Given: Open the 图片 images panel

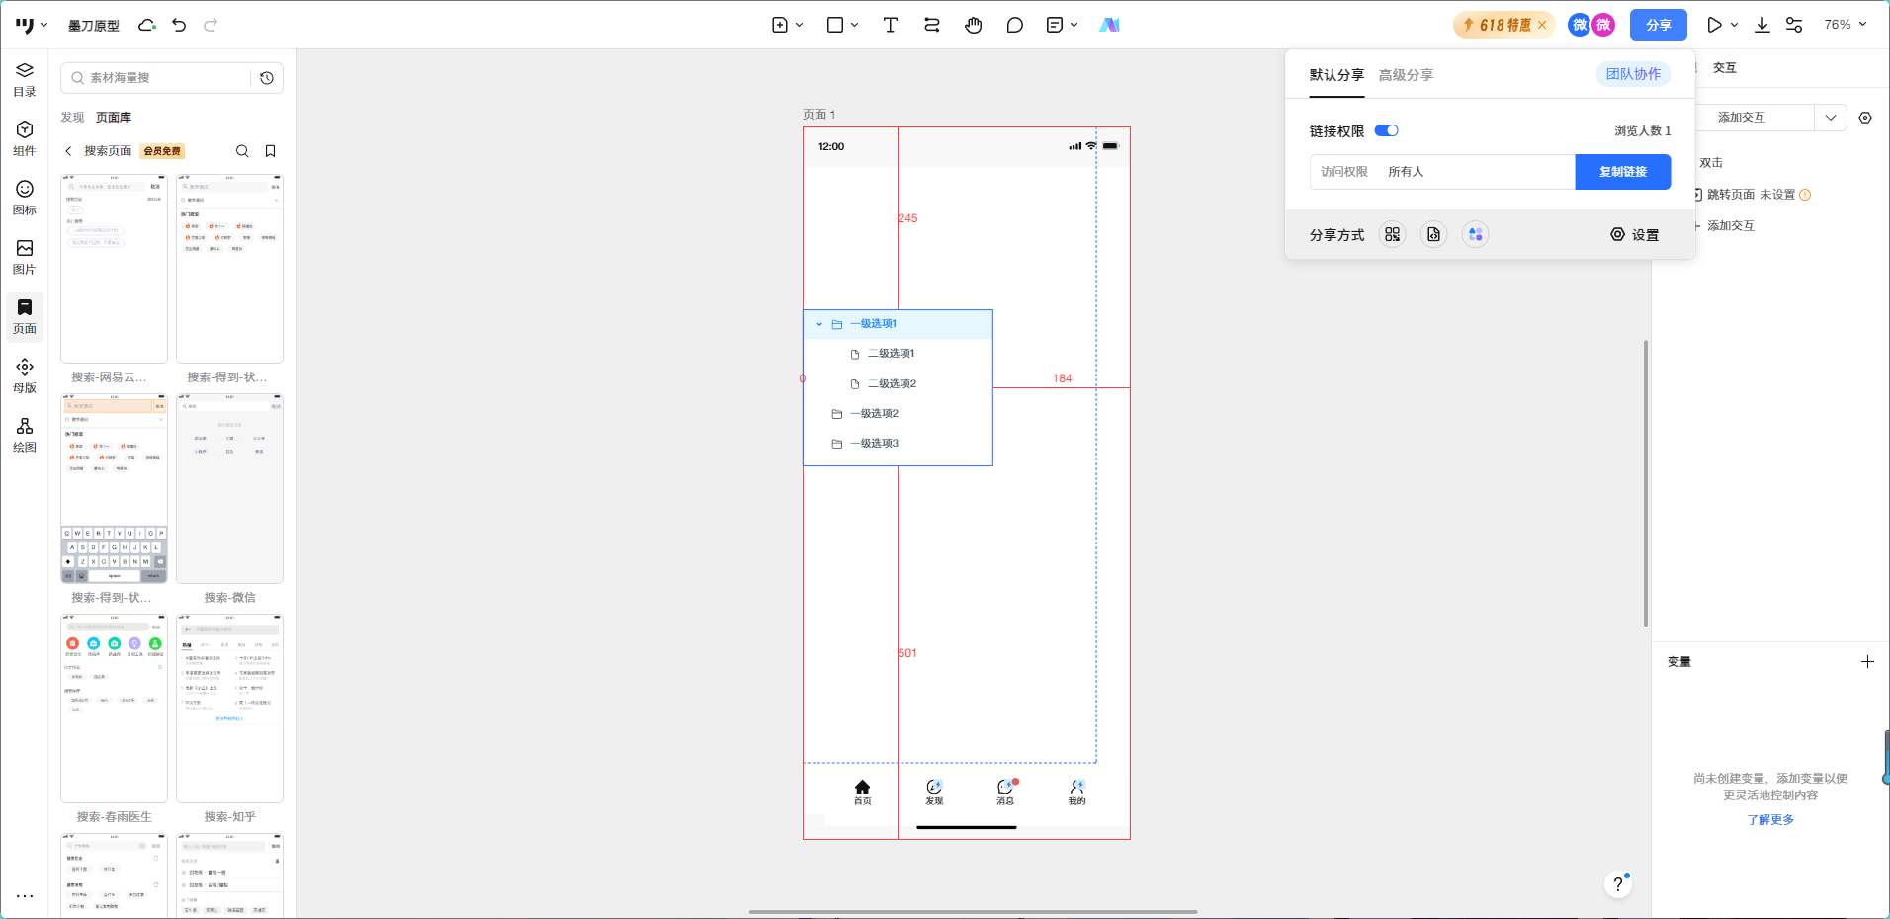Looking at the screenshot, I should coord(25,257).
